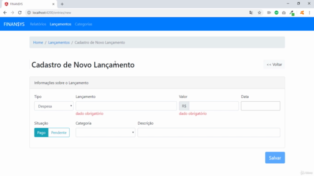The image size is (314, 176).
Task: Open the Categorias navbar item
Action: pyautogui.click(x=83, y=24)
